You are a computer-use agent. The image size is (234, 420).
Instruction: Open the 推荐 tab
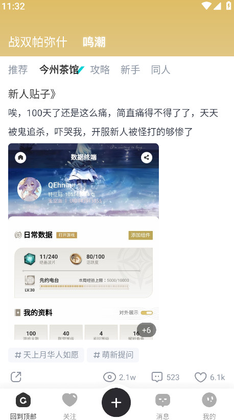[18, 70]
